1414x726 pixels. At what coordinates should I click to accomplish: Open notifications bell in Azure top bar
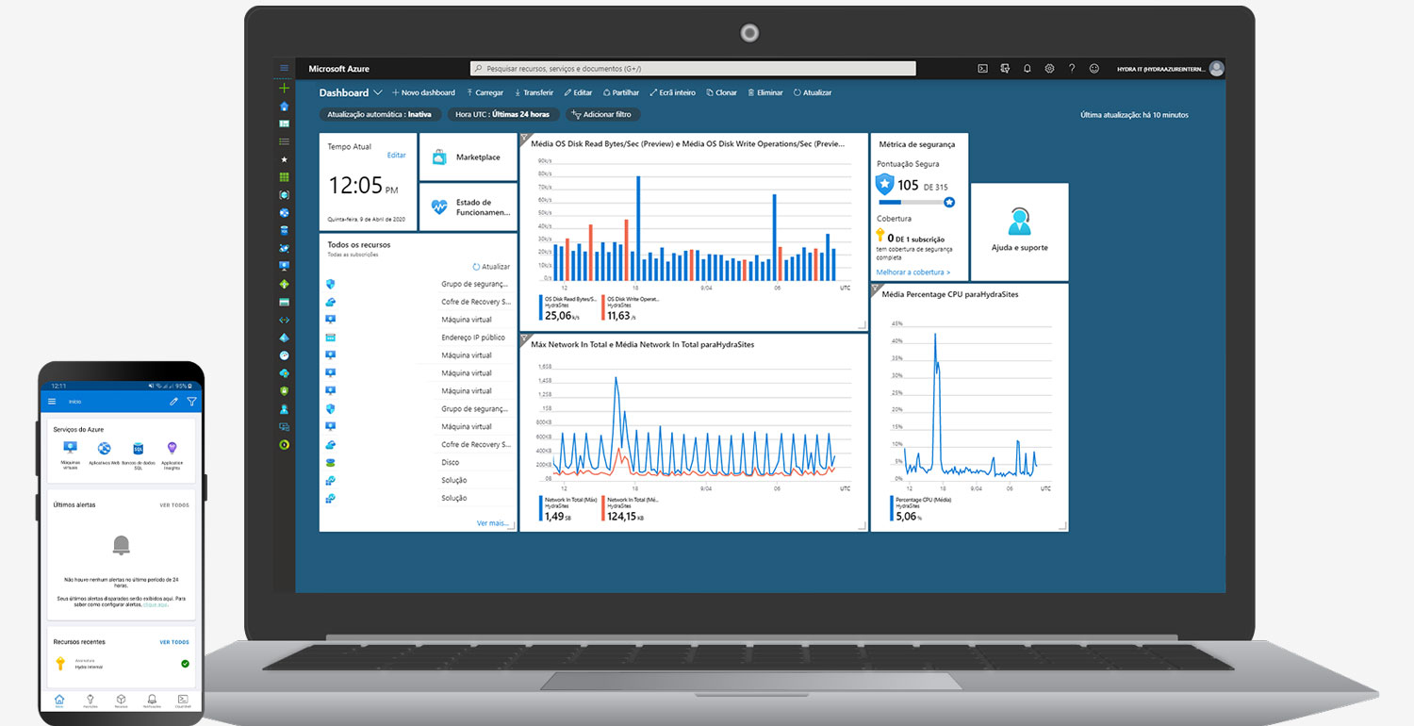(x=1028, y=68)
